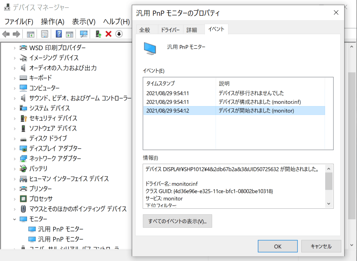The width and height of the screenshot is (357, 261).
Task: Click the プリンター printer icon
Action: tap(23, 189)
